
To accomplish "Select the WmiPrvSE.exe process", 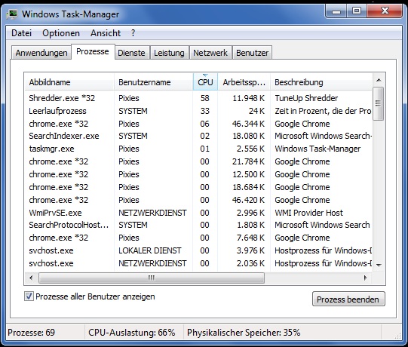I will pos(198,213).
